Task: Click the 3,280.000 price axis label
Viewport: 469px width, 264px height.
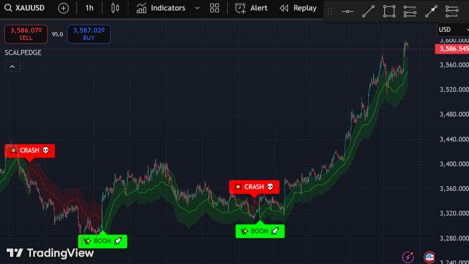Action: pyautogui.click(x=454, y=239)
